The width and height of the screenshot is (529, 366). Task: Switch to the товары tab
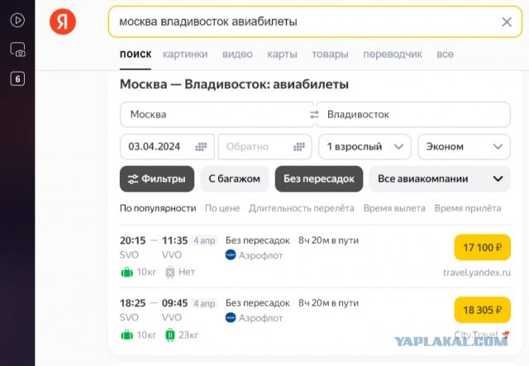tap(330, 55)
